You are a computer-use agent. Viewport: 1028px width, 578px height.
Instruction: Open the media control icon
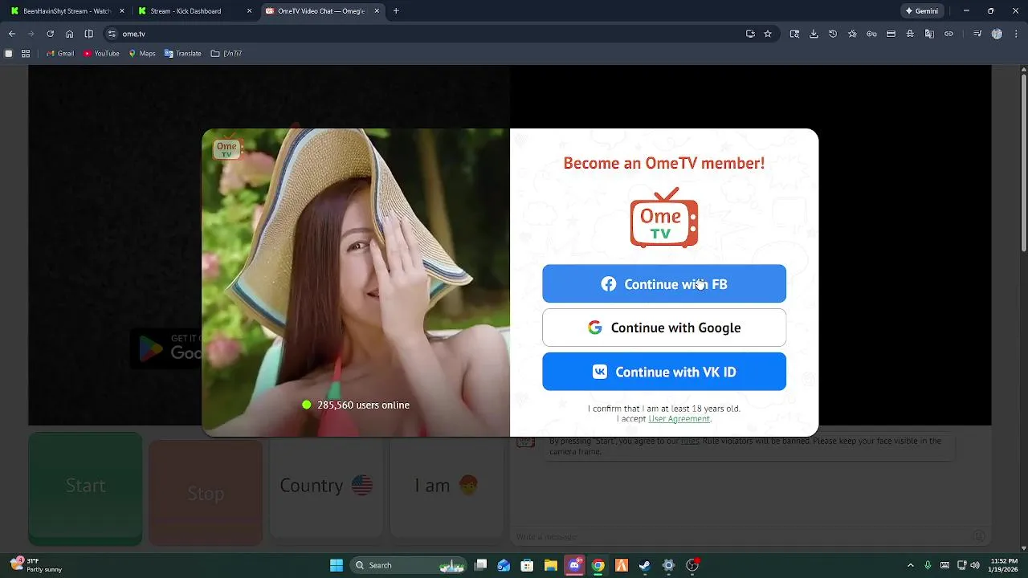pos(977,34)
